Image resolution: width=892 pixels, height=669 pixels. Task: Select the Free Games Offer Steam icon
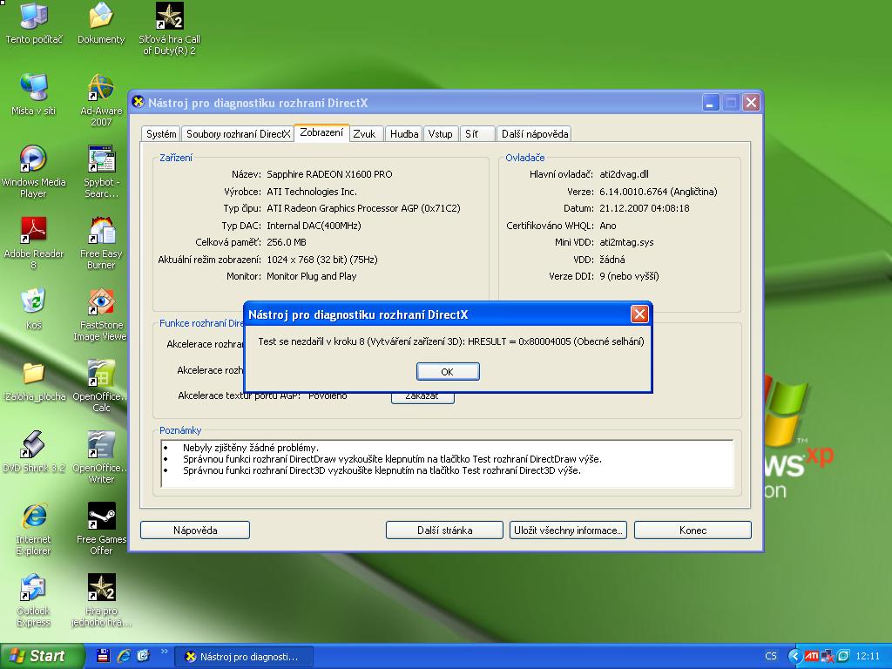pyautogui.click(x=101, y=529)
